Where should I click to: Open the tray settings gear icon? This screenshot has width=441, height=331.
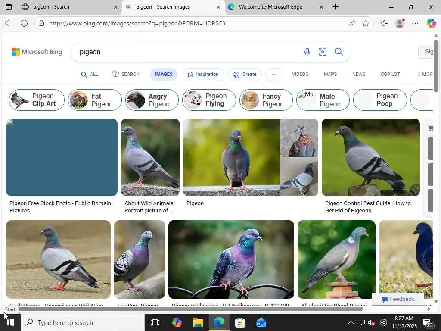(384, 322)
